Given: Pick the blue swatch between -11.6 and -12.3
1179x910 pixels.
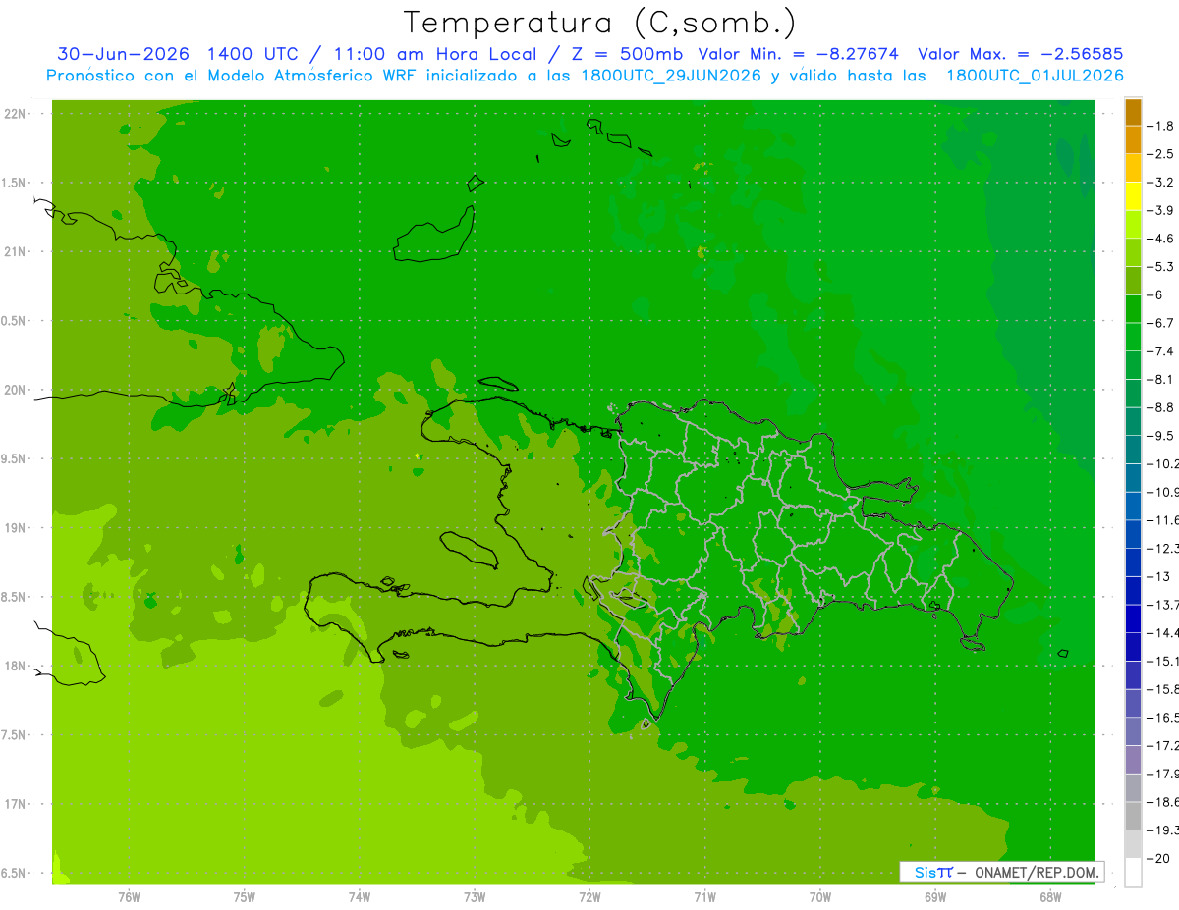Looking at the screenshot, I should (x=1133, y=534).
